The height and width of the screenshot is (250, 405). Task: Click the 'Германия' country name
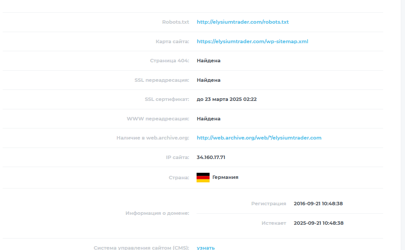tap(225, 177)
